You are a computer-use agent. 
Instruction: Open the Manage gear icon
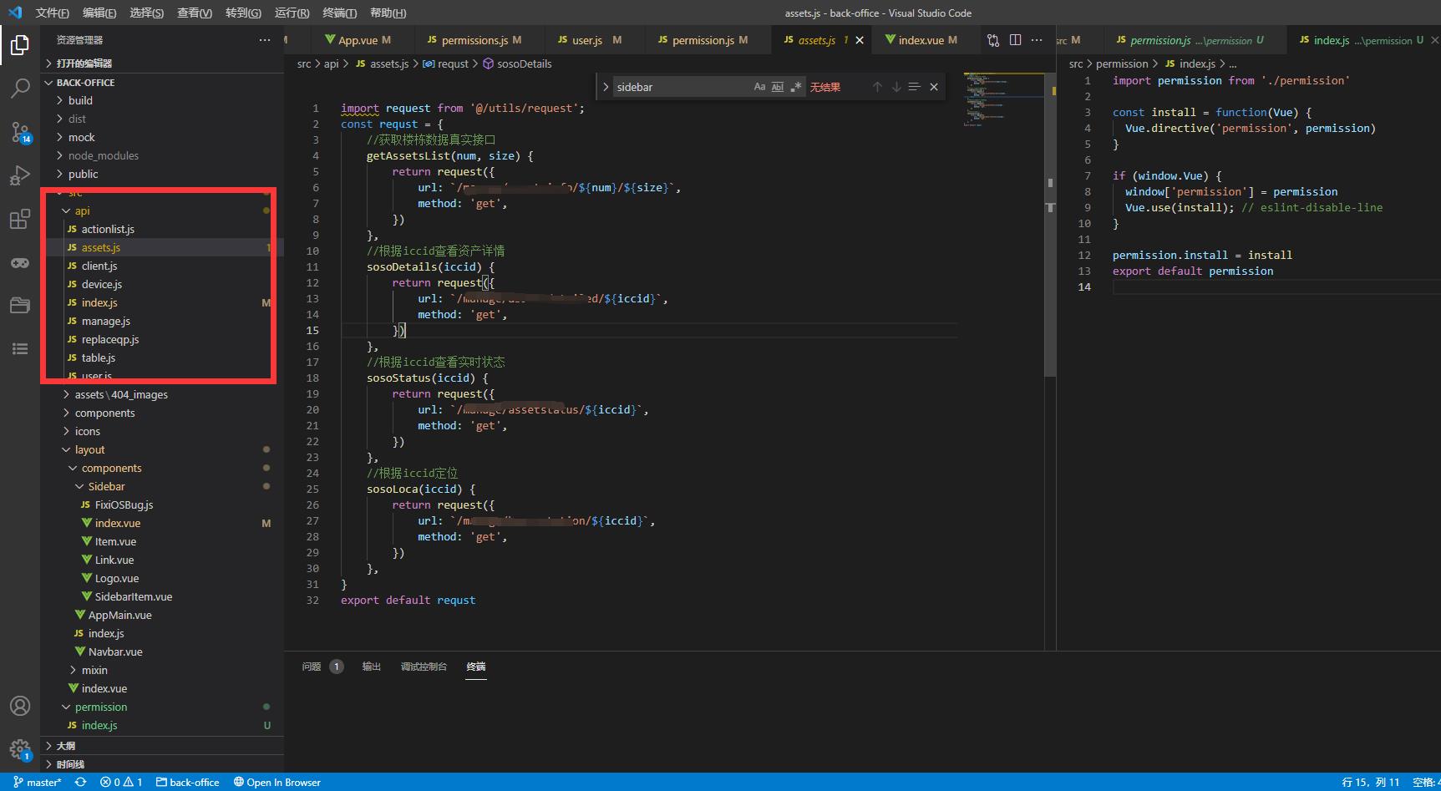(x=19, y=749)
